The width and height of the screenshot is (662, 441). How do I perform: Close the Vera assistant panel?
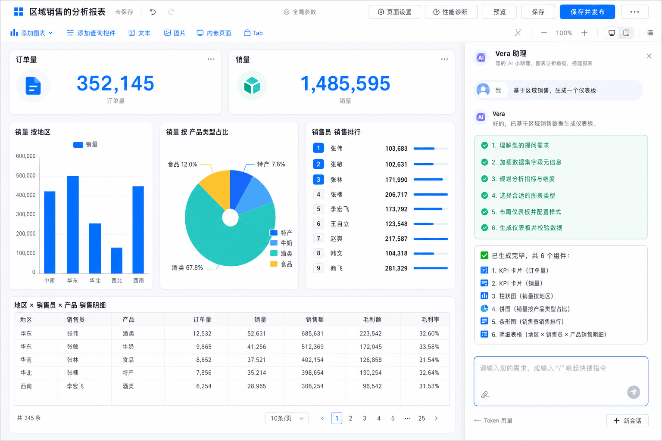pos(649,56)
